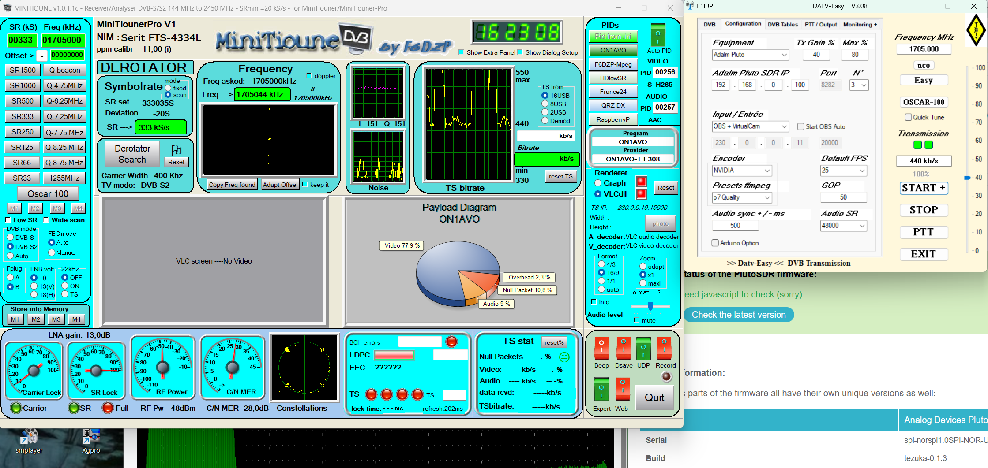This screenshot has width=988, height=468.
Task: Toggle the Record rocker switch
Action: [664, 349]
